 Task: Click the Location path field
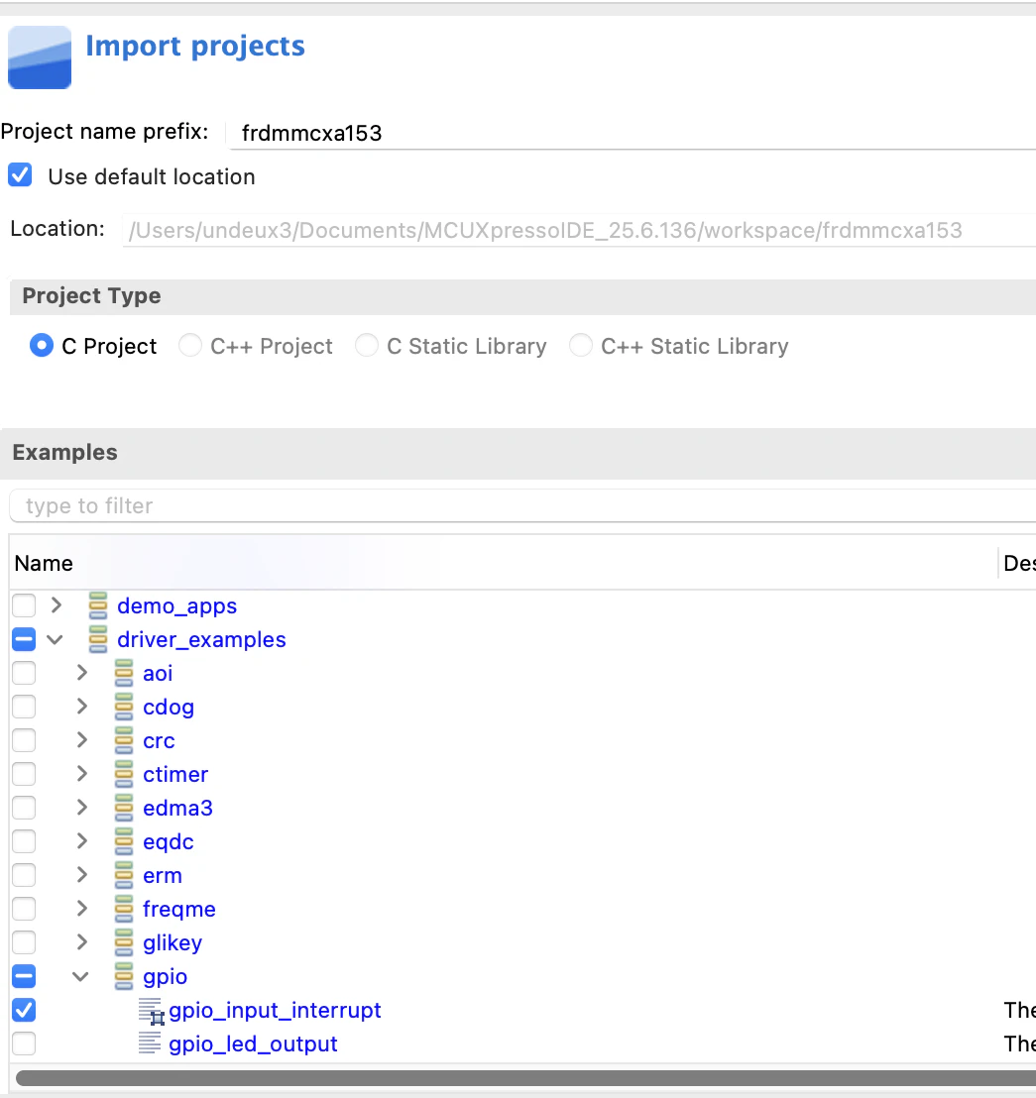coord(579,230)
